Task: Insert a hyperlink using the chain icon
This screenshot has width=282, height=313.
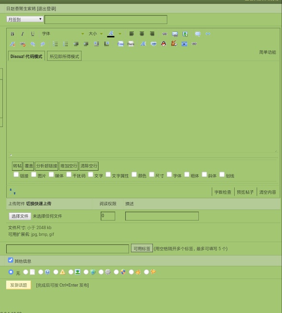Action: click(164, 34)
